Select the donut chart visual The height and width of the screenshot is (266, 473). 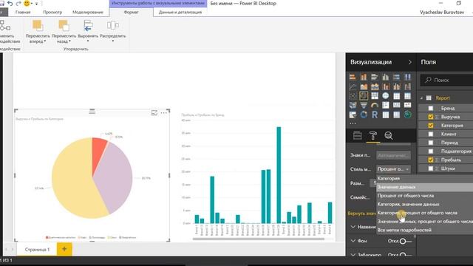[364, 115]
